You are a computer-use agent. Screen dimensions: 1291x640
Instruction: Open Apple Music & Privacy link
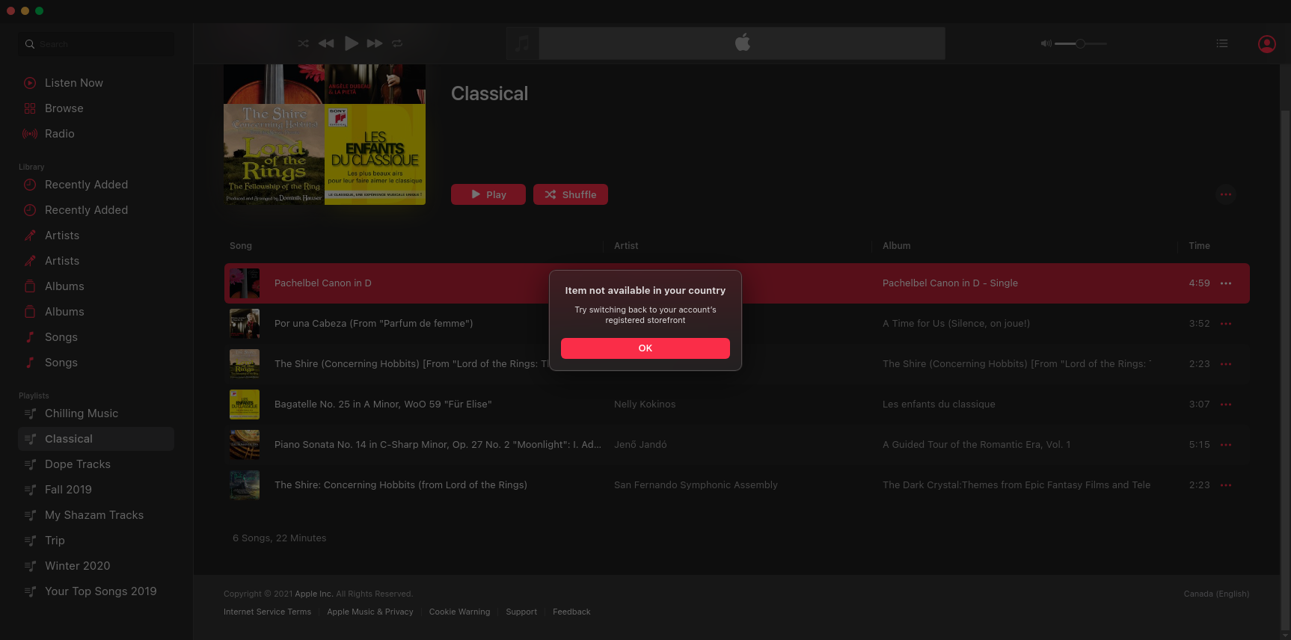369,612
